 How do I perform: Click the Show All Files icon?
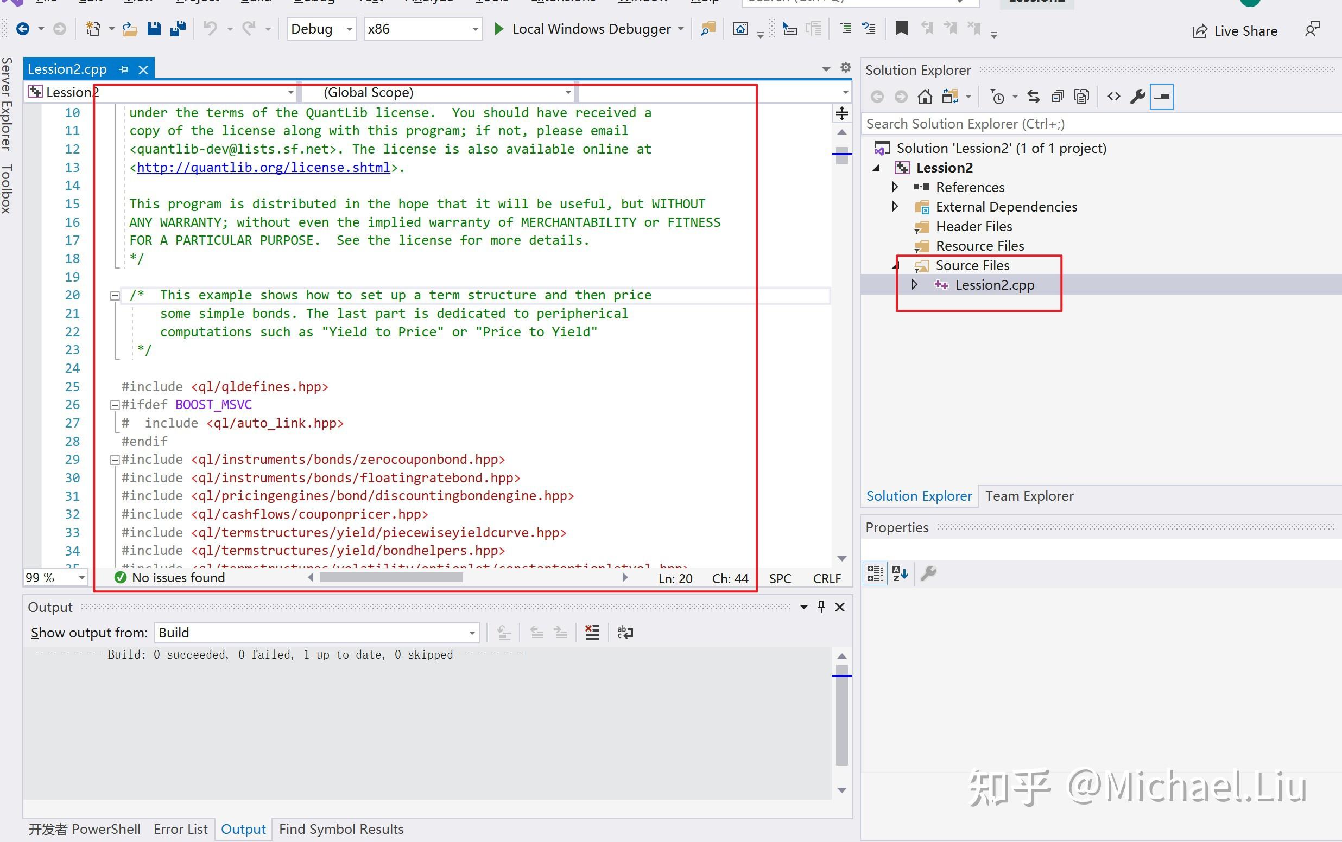(x=1081, y=97)
